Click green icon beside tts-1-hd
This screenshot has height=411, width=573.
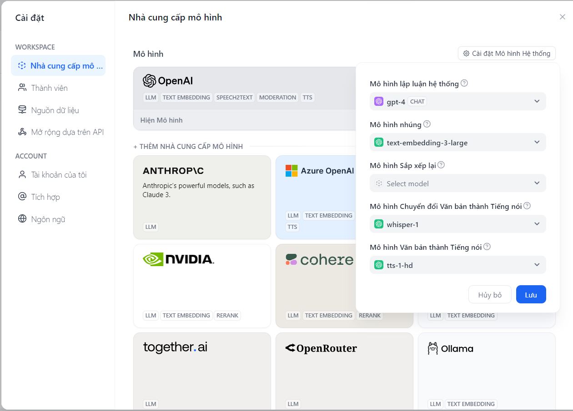pos(379,265)
